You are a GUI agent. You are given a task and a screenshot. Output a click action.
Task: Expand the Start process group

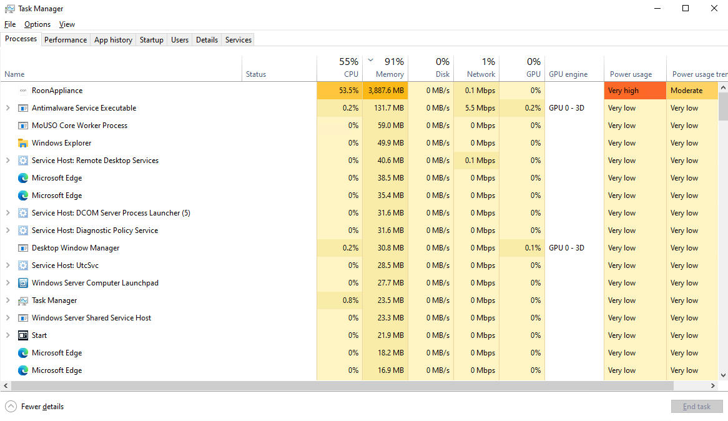(7, 335)
